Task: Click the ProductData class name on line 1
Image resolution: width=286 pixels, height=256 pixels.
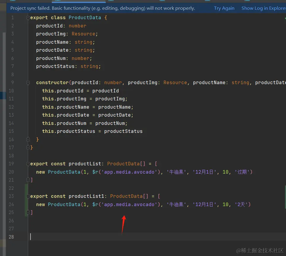Action: (85, 18)
